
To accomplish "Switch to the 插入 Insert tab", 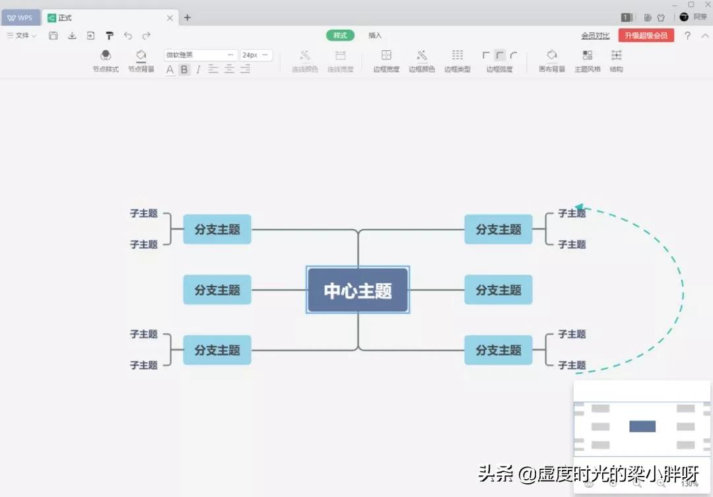I will click(374, 36).
